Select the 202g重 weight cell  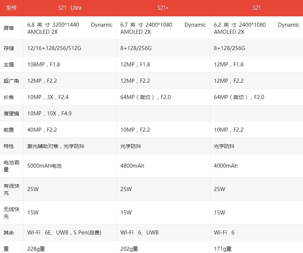[x=129, y=249]
